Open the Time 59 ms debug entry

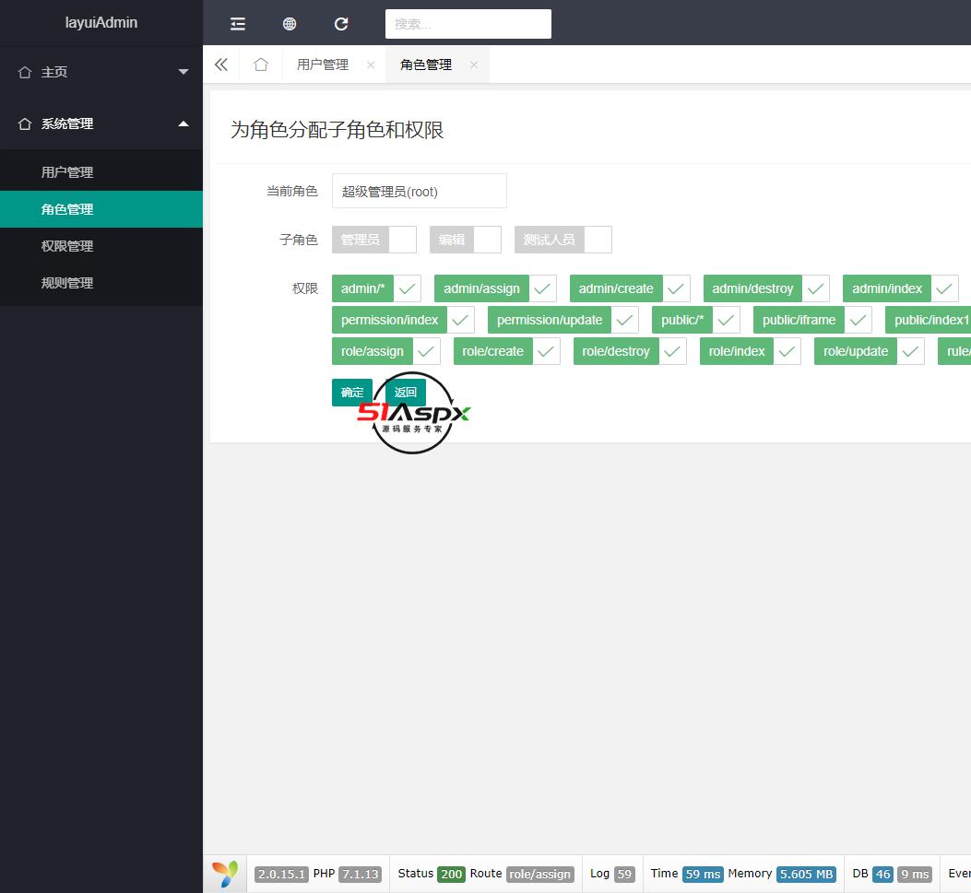click(x=687, y=874)
